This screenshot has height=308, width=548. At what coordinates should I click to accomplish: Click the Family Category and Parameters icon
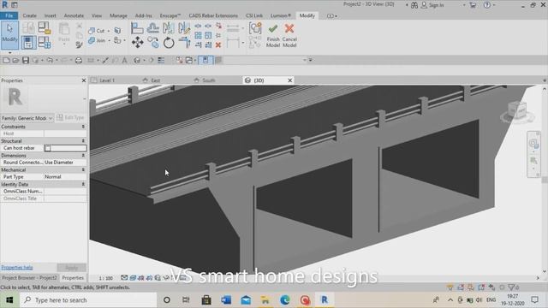44,28
